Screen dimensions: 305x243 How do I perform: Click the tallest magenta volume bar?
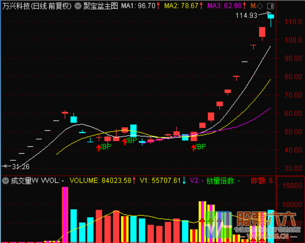click(x=65, y=213)
